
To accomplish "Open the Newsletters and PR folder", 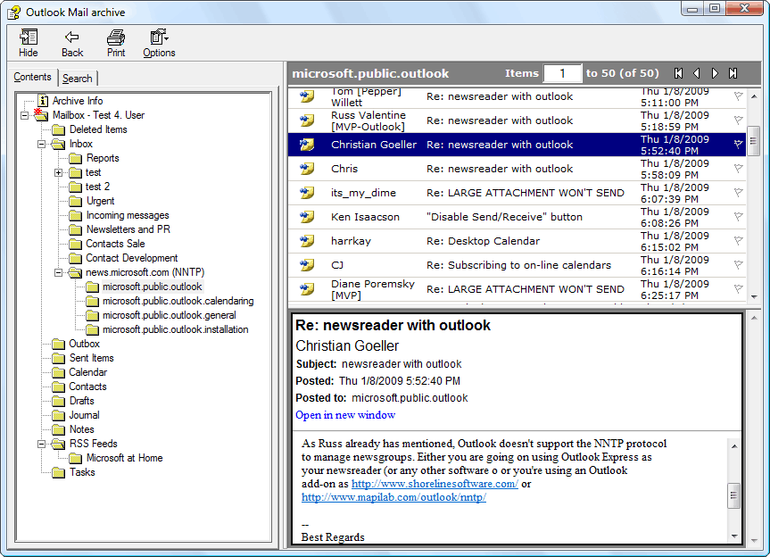I will point(128,229).
